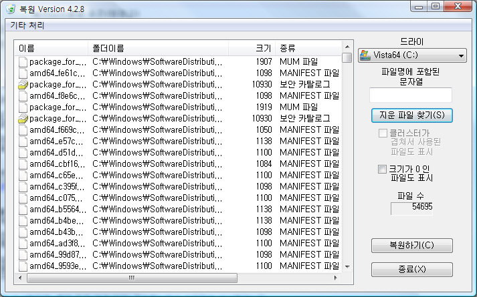Screen dimensions: 477x297
Task: Select the row with size 1907
Action: (x=178, y=62)
